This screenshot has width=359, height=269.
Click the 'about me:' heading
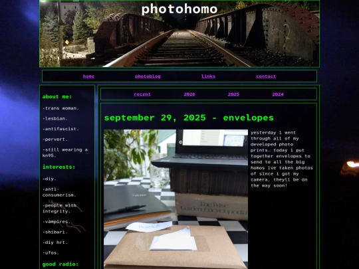tap(57, 97)
